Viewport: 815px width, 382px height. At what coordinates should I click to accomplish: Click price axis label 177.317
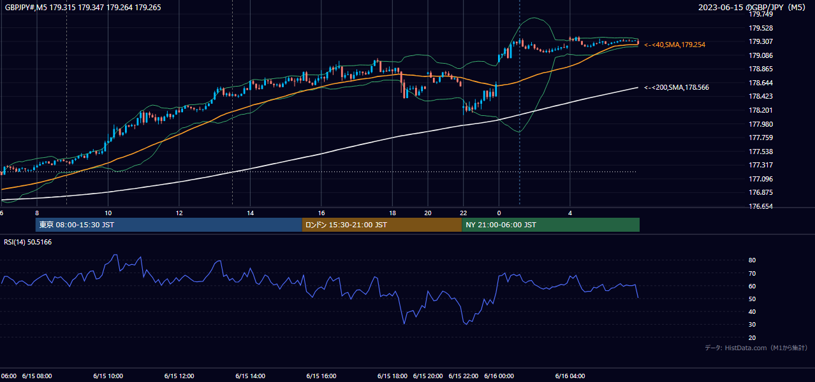click(760, 165)
